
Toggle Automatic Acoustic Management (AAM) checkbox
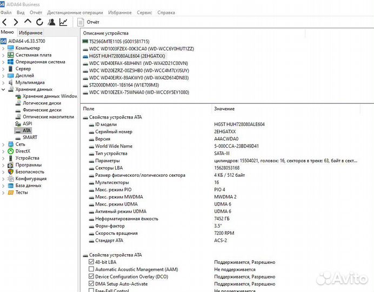91,269
